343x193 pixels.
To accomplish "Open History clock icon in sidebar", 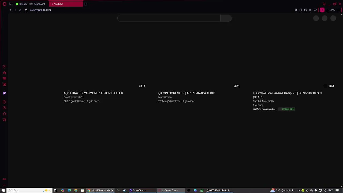I will [x=4, y=108].
